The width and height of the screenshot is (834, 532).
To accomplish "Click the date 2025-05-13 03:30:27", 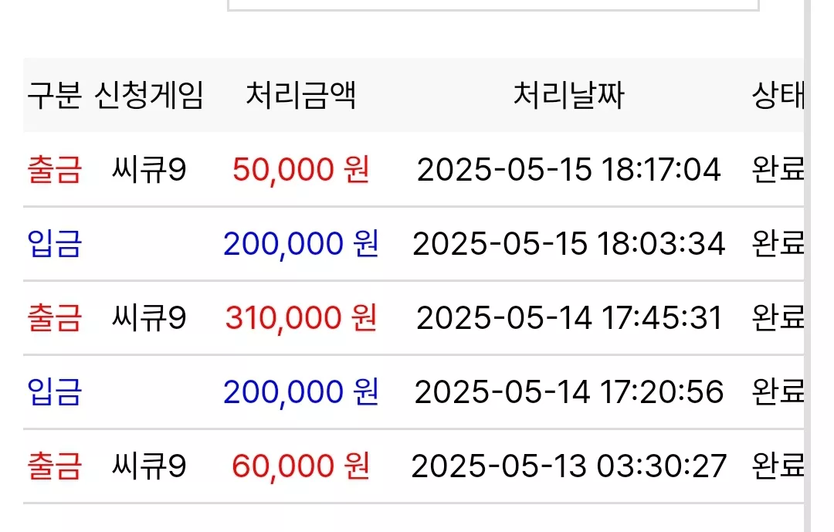I will coord(569,466).
